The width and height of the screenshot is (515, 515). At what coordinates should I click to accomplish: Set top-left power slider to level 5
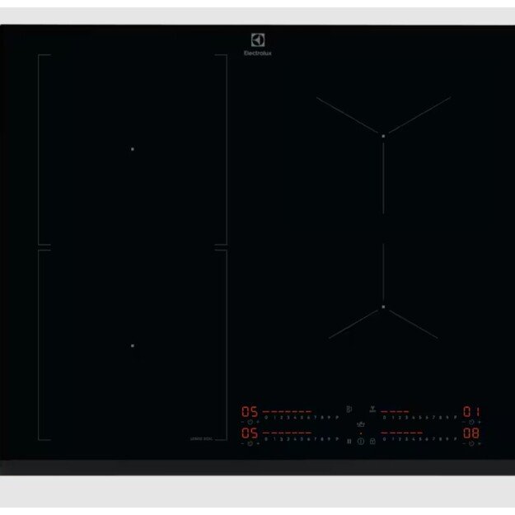click(302, 417)
